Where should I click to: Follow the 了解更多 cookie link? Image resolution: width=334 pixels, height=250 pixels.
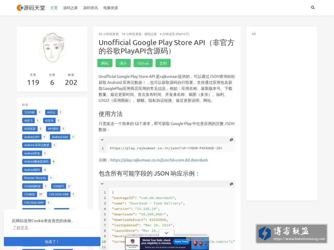(x=20, y=227)
